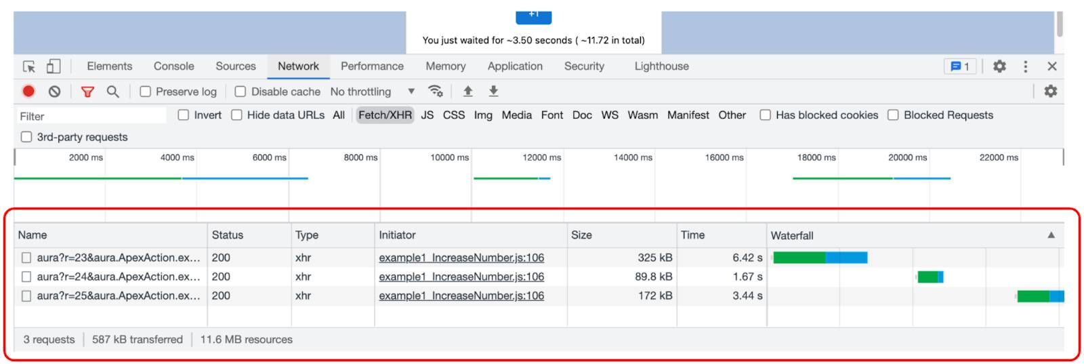The height and width of the screenshot is (364, 1084).
Task: Filter by WS requests
Action: point(610,115)
